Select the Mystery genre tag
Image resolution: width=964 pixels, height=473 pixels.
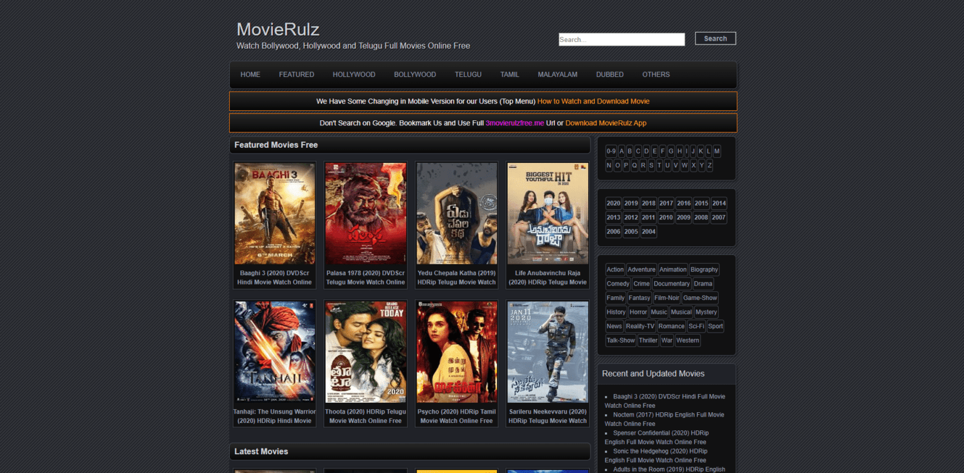(x=706, y=312)
